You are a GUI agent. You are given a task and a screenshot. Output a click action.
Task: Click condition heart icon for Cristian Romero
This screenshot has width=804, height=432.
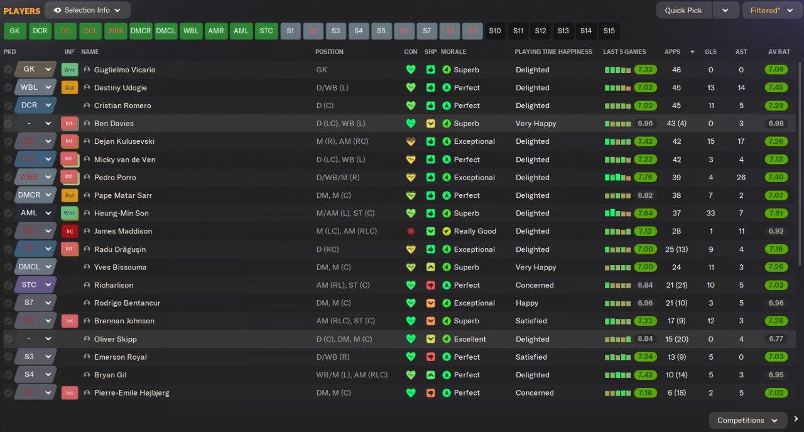(x=411, y=105)
